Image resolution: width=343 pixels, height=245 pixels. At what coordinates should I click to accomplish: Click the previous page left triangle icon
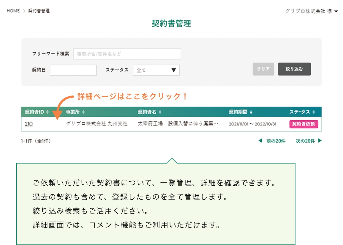(260, 141)
